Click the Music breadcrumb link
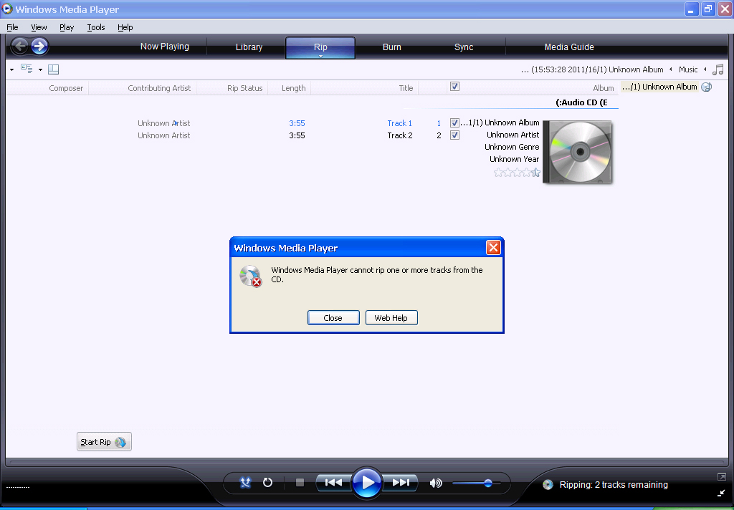This screenshot has width=734, height=510. (x=688, y=69)
